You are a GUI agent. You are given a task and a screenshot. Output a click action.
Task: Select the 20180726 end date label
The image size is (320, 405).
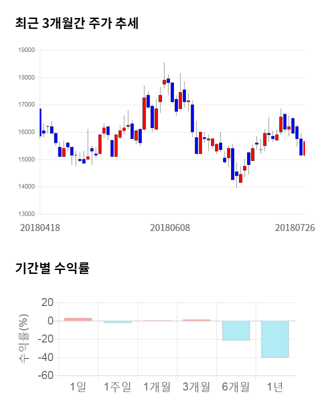click(x=295, y=227)
